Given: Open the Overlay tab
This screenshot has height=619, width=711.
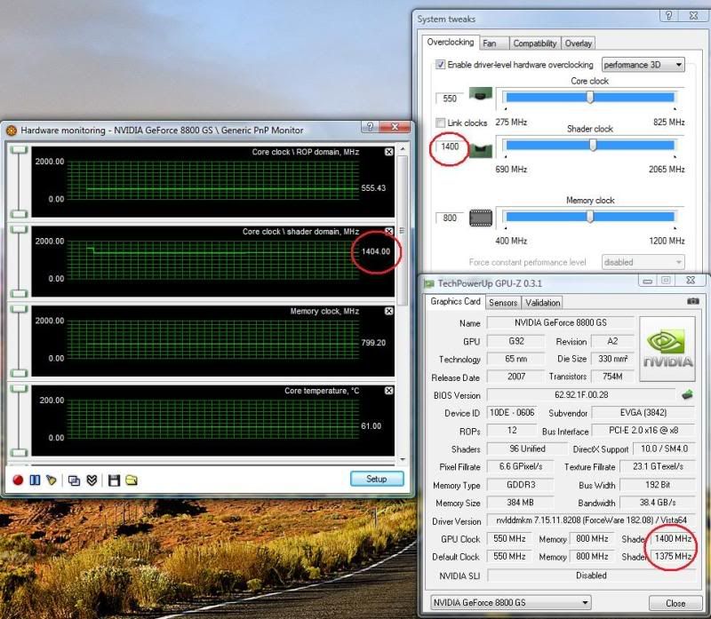Looking at the screenshot, I should point(579,43).
